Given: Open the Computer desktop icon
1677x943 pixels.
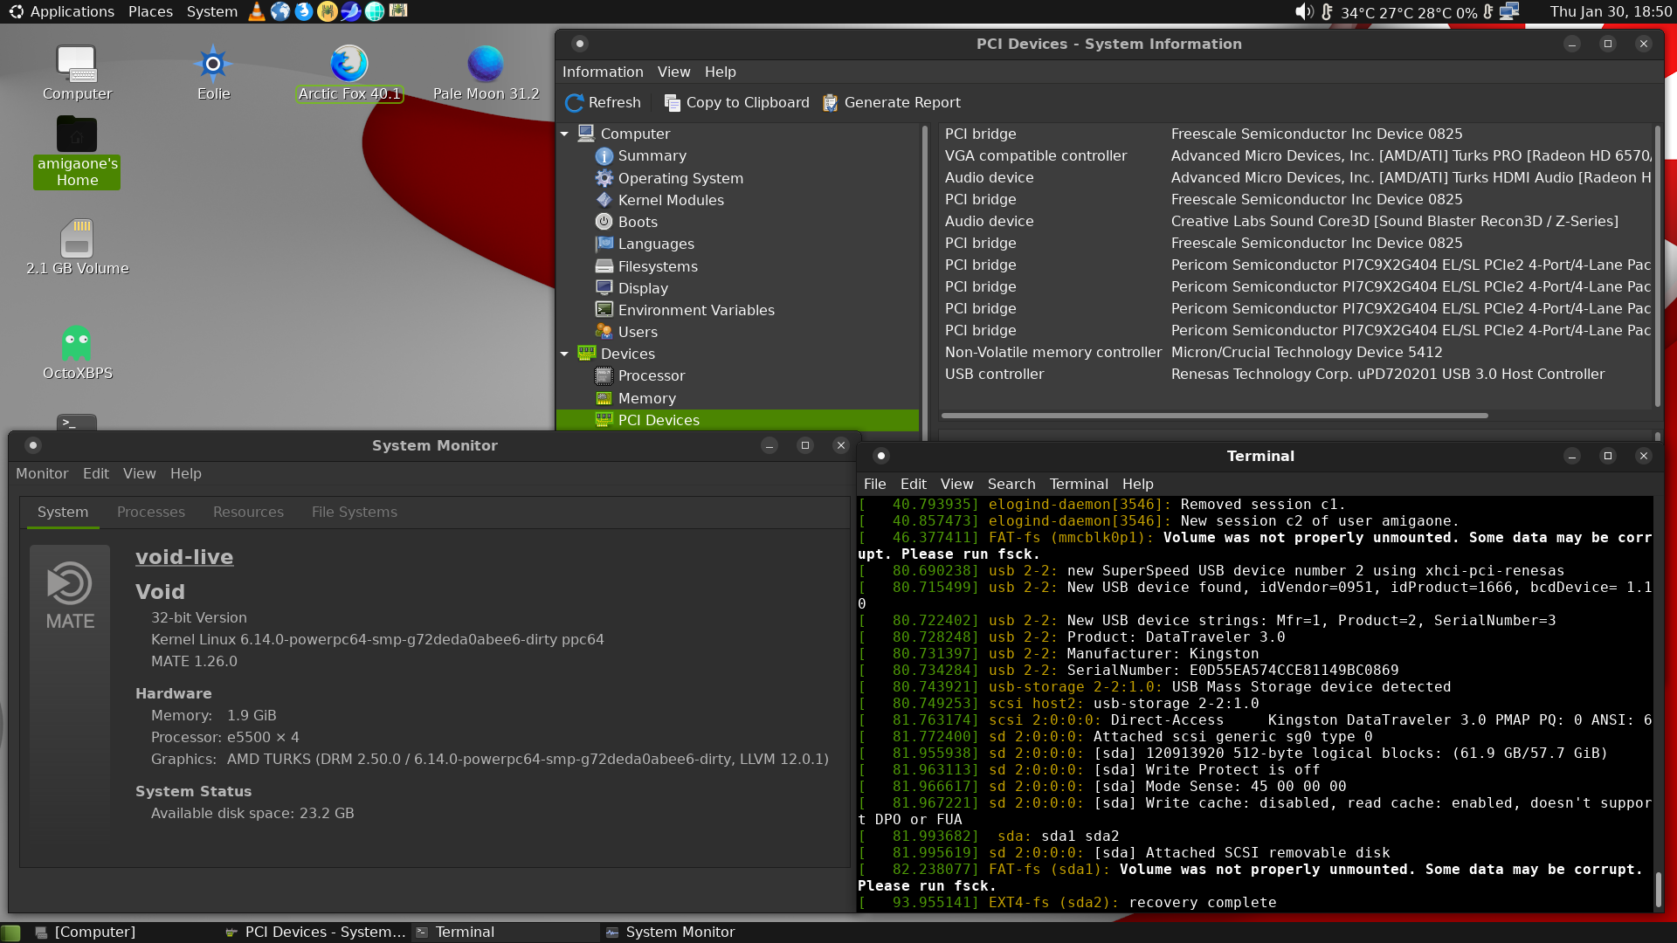Looking at the screenshot, I should 77,73.
